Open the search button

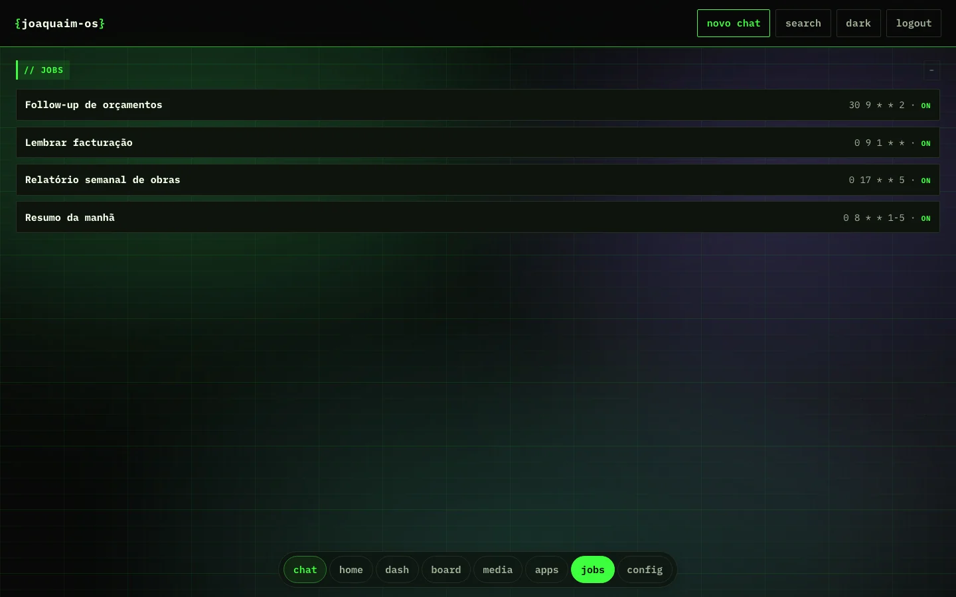coord(803,23)
